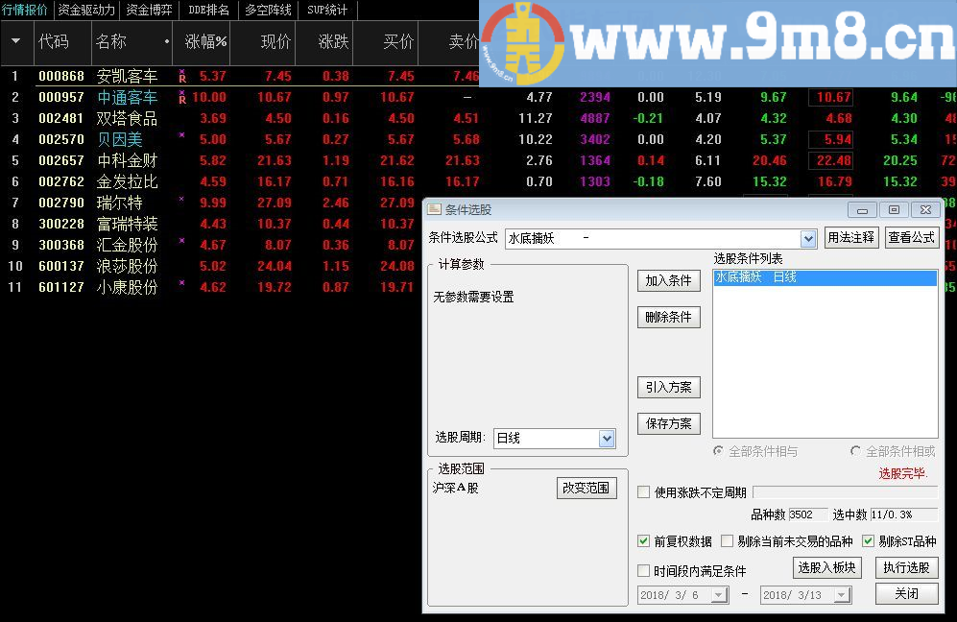This screenshot has width=957, height=622.
Task: Close the 条件选股 dialog with X
Action: [925, 210]
